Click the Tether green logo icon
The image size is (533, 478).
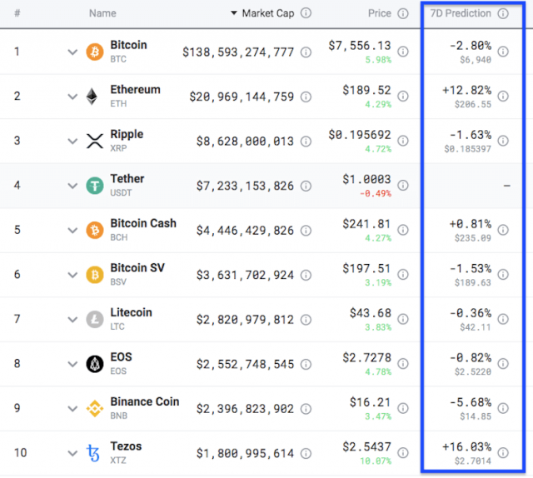(95, 186)
